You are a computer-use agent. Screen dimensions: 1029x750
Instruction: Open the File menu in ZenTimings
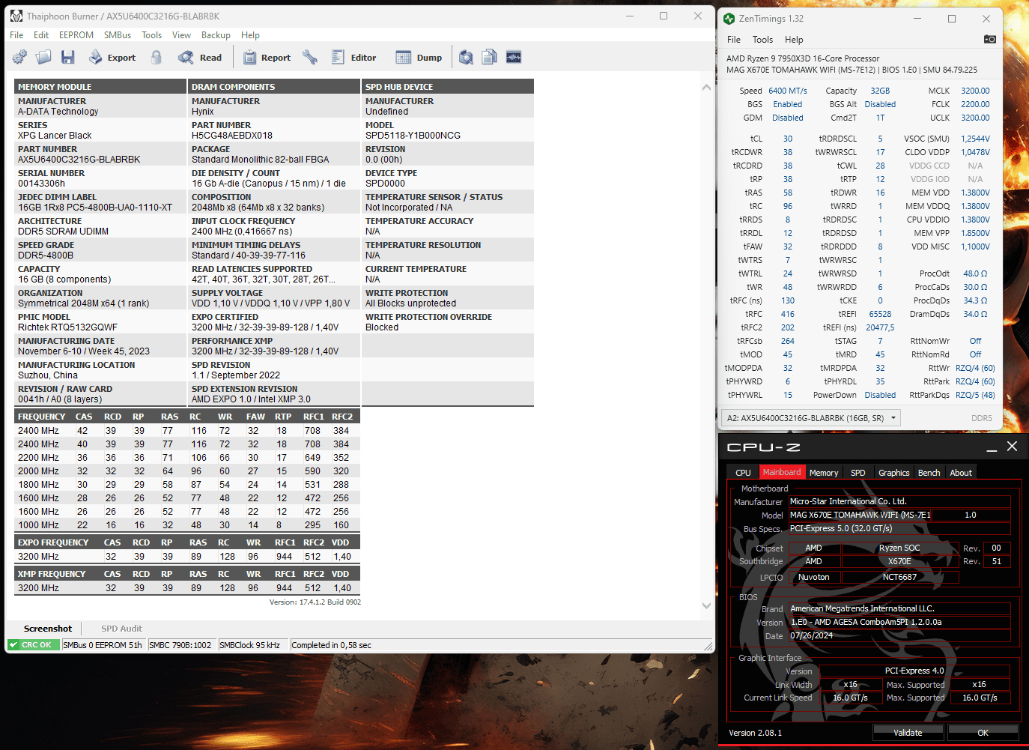pyautogui.click(x=734, y=40)
